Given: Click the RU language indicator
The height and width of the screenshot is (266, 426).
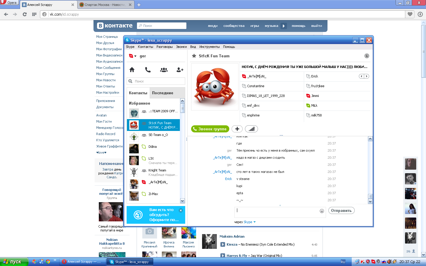Looking at the screenshot, I should [x=343, y=262].
